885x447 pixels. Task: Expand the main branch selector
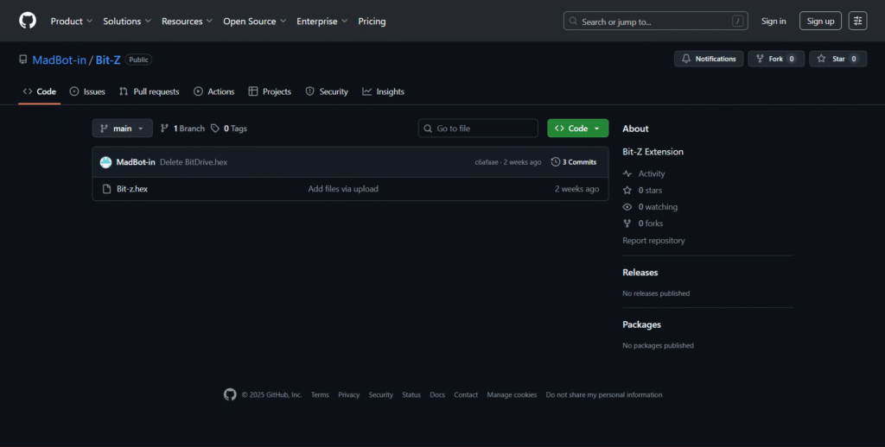122,129
